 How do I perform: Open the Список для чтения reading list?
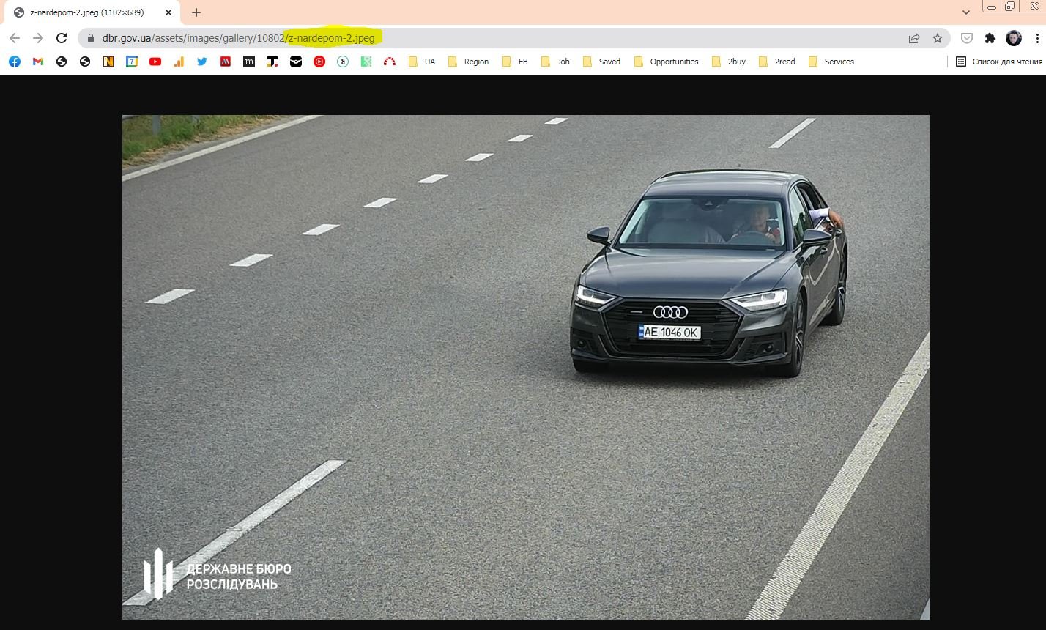click(x=999, y=62)
